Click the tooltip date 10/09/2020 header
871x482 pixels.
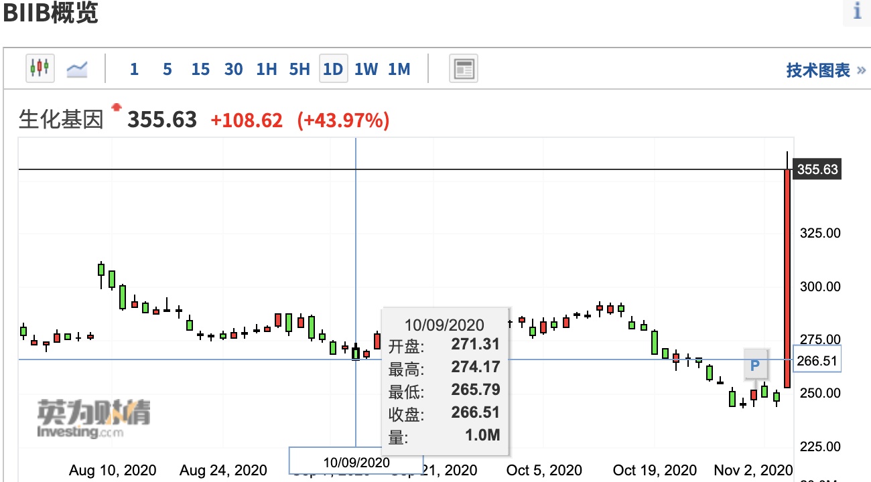point(444,325)
